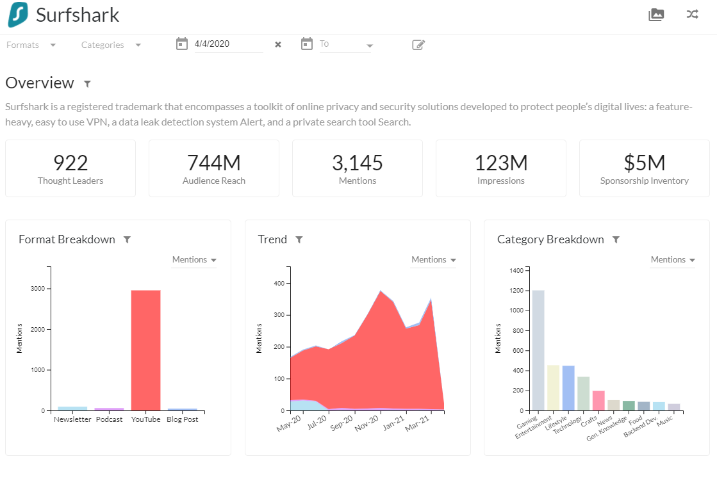717x477 pixels.
Task: Click the YouTube axis label
Action: (x=146, y=419)
